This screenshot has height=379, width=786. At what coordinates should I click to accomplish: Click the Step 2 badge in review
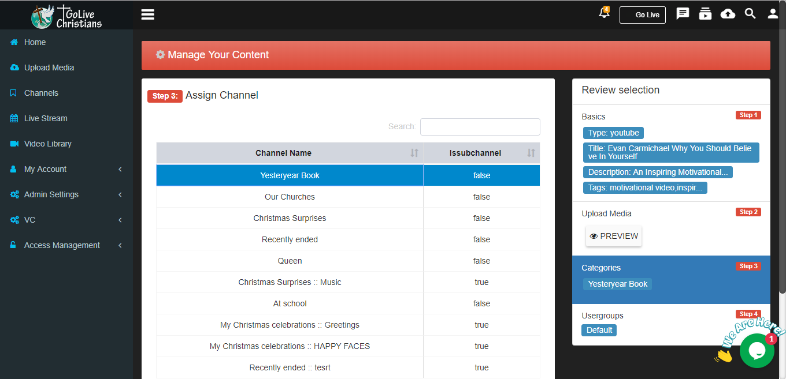748,212
